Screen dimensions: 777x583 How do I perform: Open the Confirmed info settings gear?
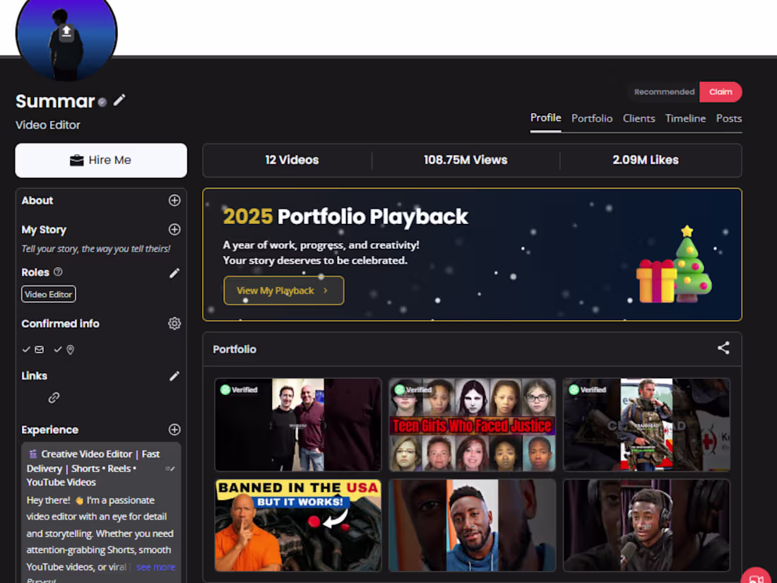174,324
